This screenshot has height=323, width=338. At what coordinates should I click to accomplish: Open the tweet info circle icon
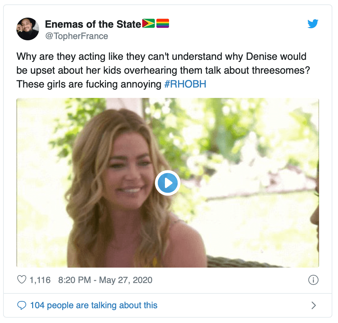click(x=313, y=280)
